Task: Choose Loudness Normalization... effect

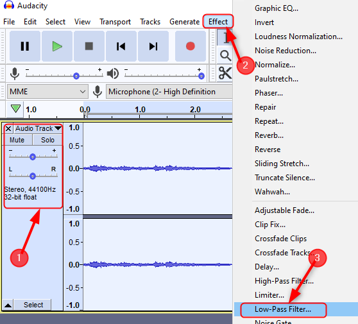Action: click(x=298, y=37)
